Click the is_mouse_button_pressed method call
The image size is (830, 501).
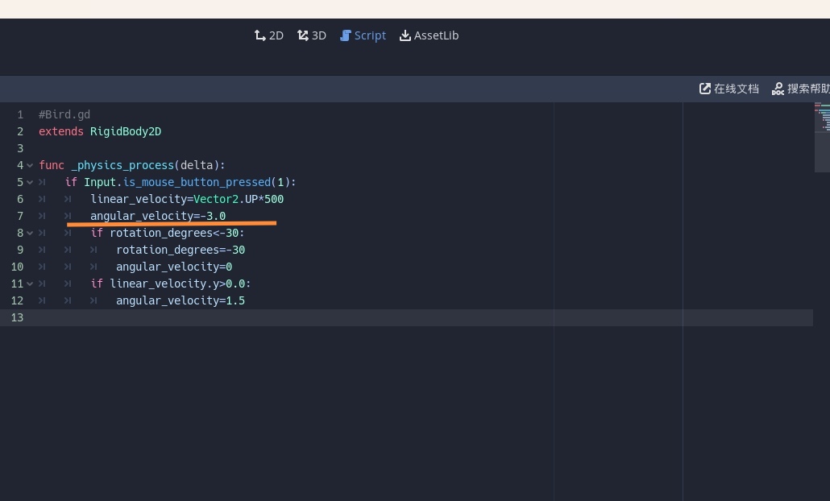pos(197,183)
